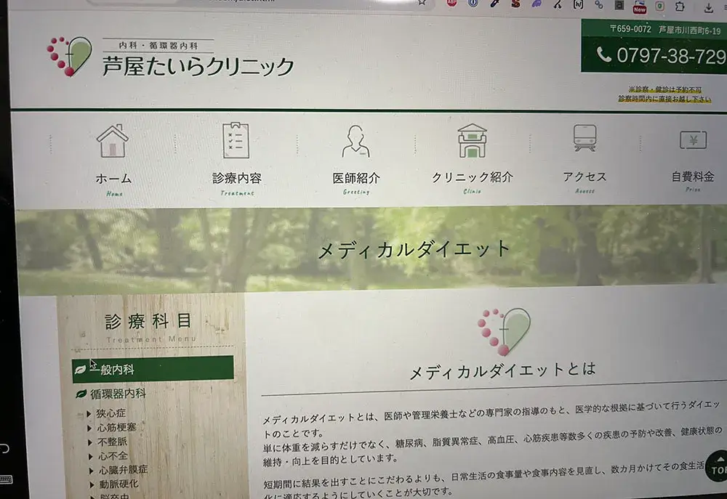Click the triangle arrow beside 狭心症
Image resolution: width=727 pixels, height=499 pixels.
(x=89, y=413)
